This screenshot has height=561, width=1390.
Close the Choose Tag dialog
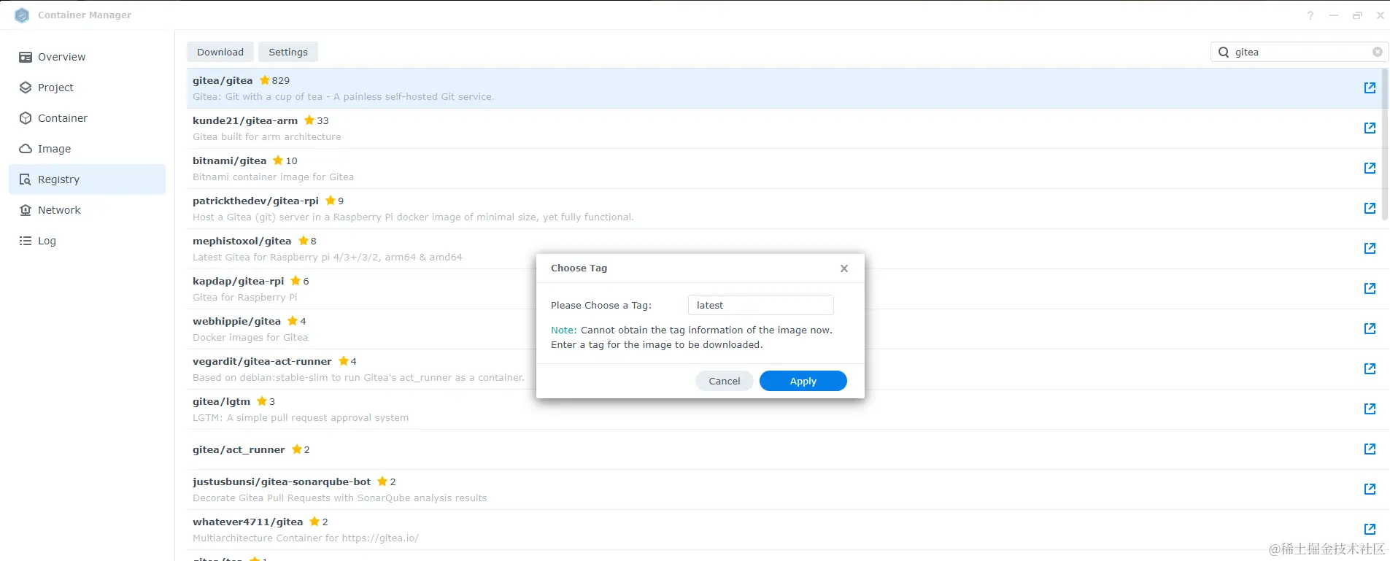[x=844, y=268]
